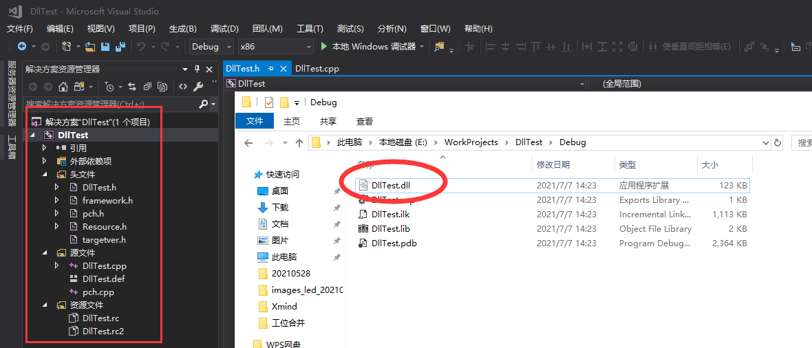
Task: Click the Bring to Front layout icon
Action: [x=749, y=47]
